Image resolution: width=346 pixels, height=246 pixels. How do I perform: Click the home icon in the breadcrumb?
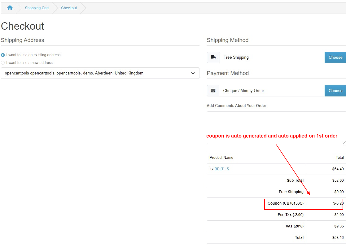(10, 8)
